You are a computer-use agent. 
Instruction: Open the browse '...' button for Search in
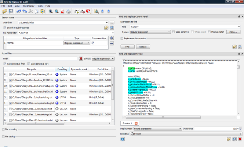(112, 23)
